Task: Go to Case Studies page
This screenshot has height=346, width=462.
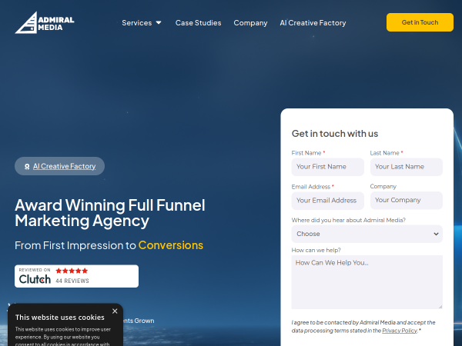Action: (x=198, y=22)
